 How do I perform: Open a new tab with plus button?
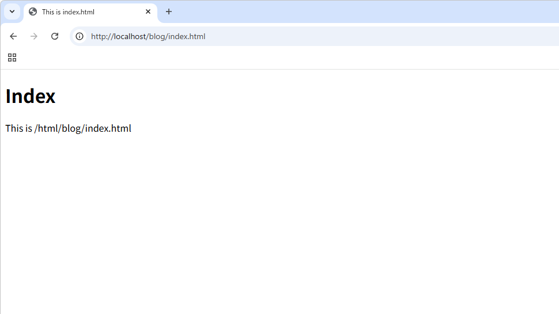(x=169, y=12)
